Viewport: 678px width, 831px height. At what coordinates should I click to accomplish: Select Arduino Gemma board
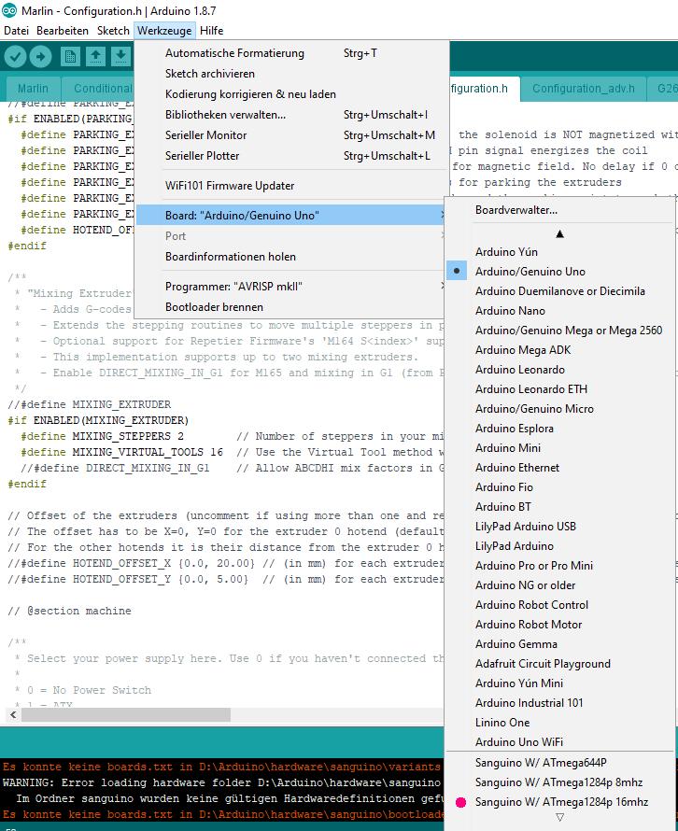pos(559,644)
